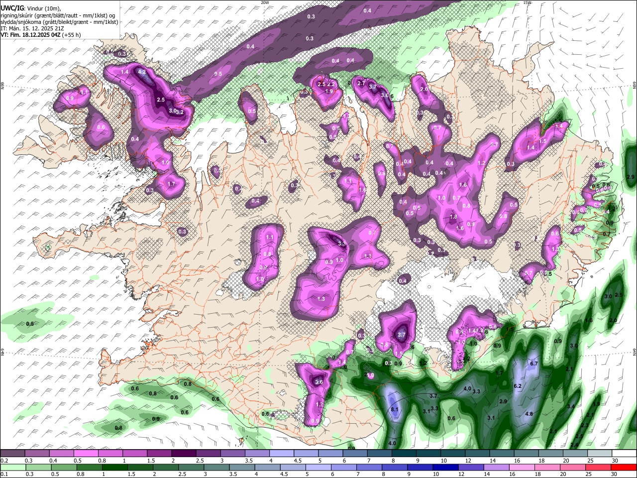Click the darkest purple 2 swatch in the snow legend
637x478 pixels.
(183, 453)
